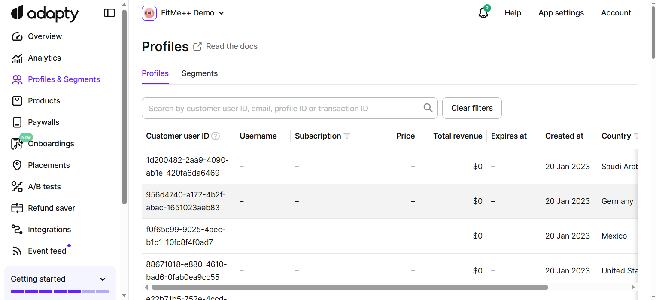
Task: Go to A/B tests section
Action: [x=44, y=187]
